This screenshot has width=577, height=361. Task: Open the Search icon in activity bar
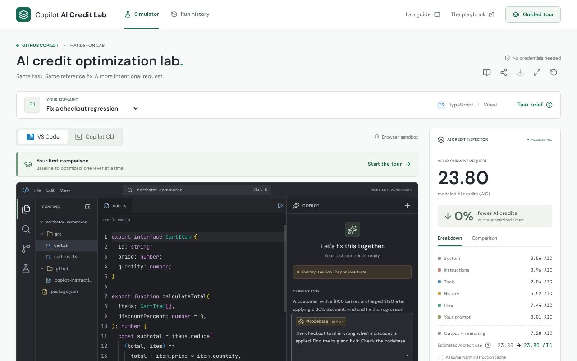pyautogui.click(x=26, y=229)
